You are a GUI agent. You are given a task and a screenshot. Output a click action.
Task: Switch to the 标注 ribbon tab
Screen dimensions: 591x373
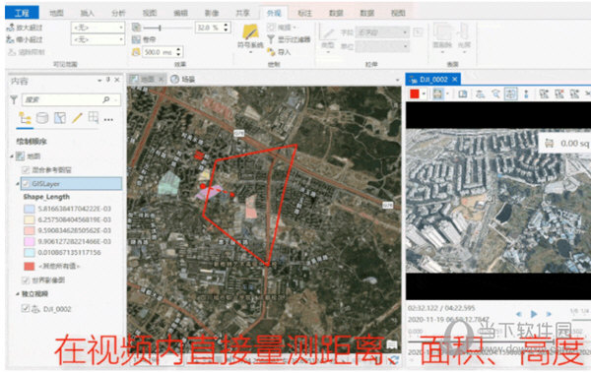click(304, 13)
